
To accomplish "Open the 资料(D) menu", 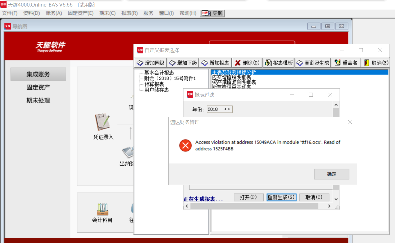I will pyautogui.click(x=31, y=13).
